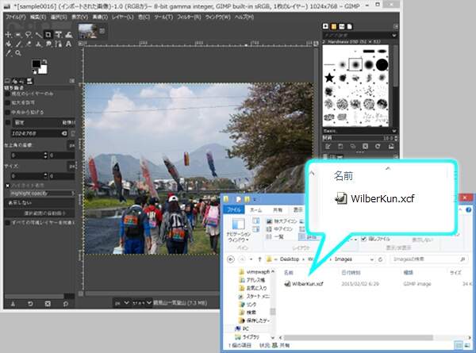
Task: Click refresh brushes icon
Action: point(378,147)
